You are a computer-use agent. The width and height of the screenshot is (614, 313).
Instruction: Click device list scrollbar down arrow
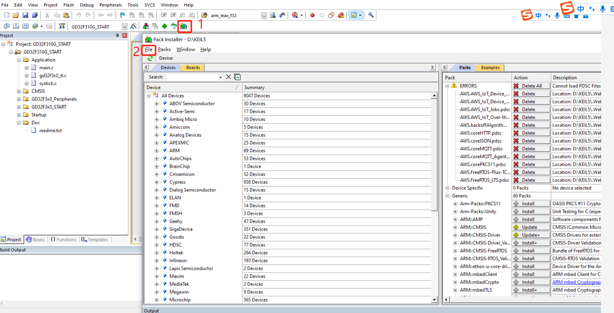point(434,300)
